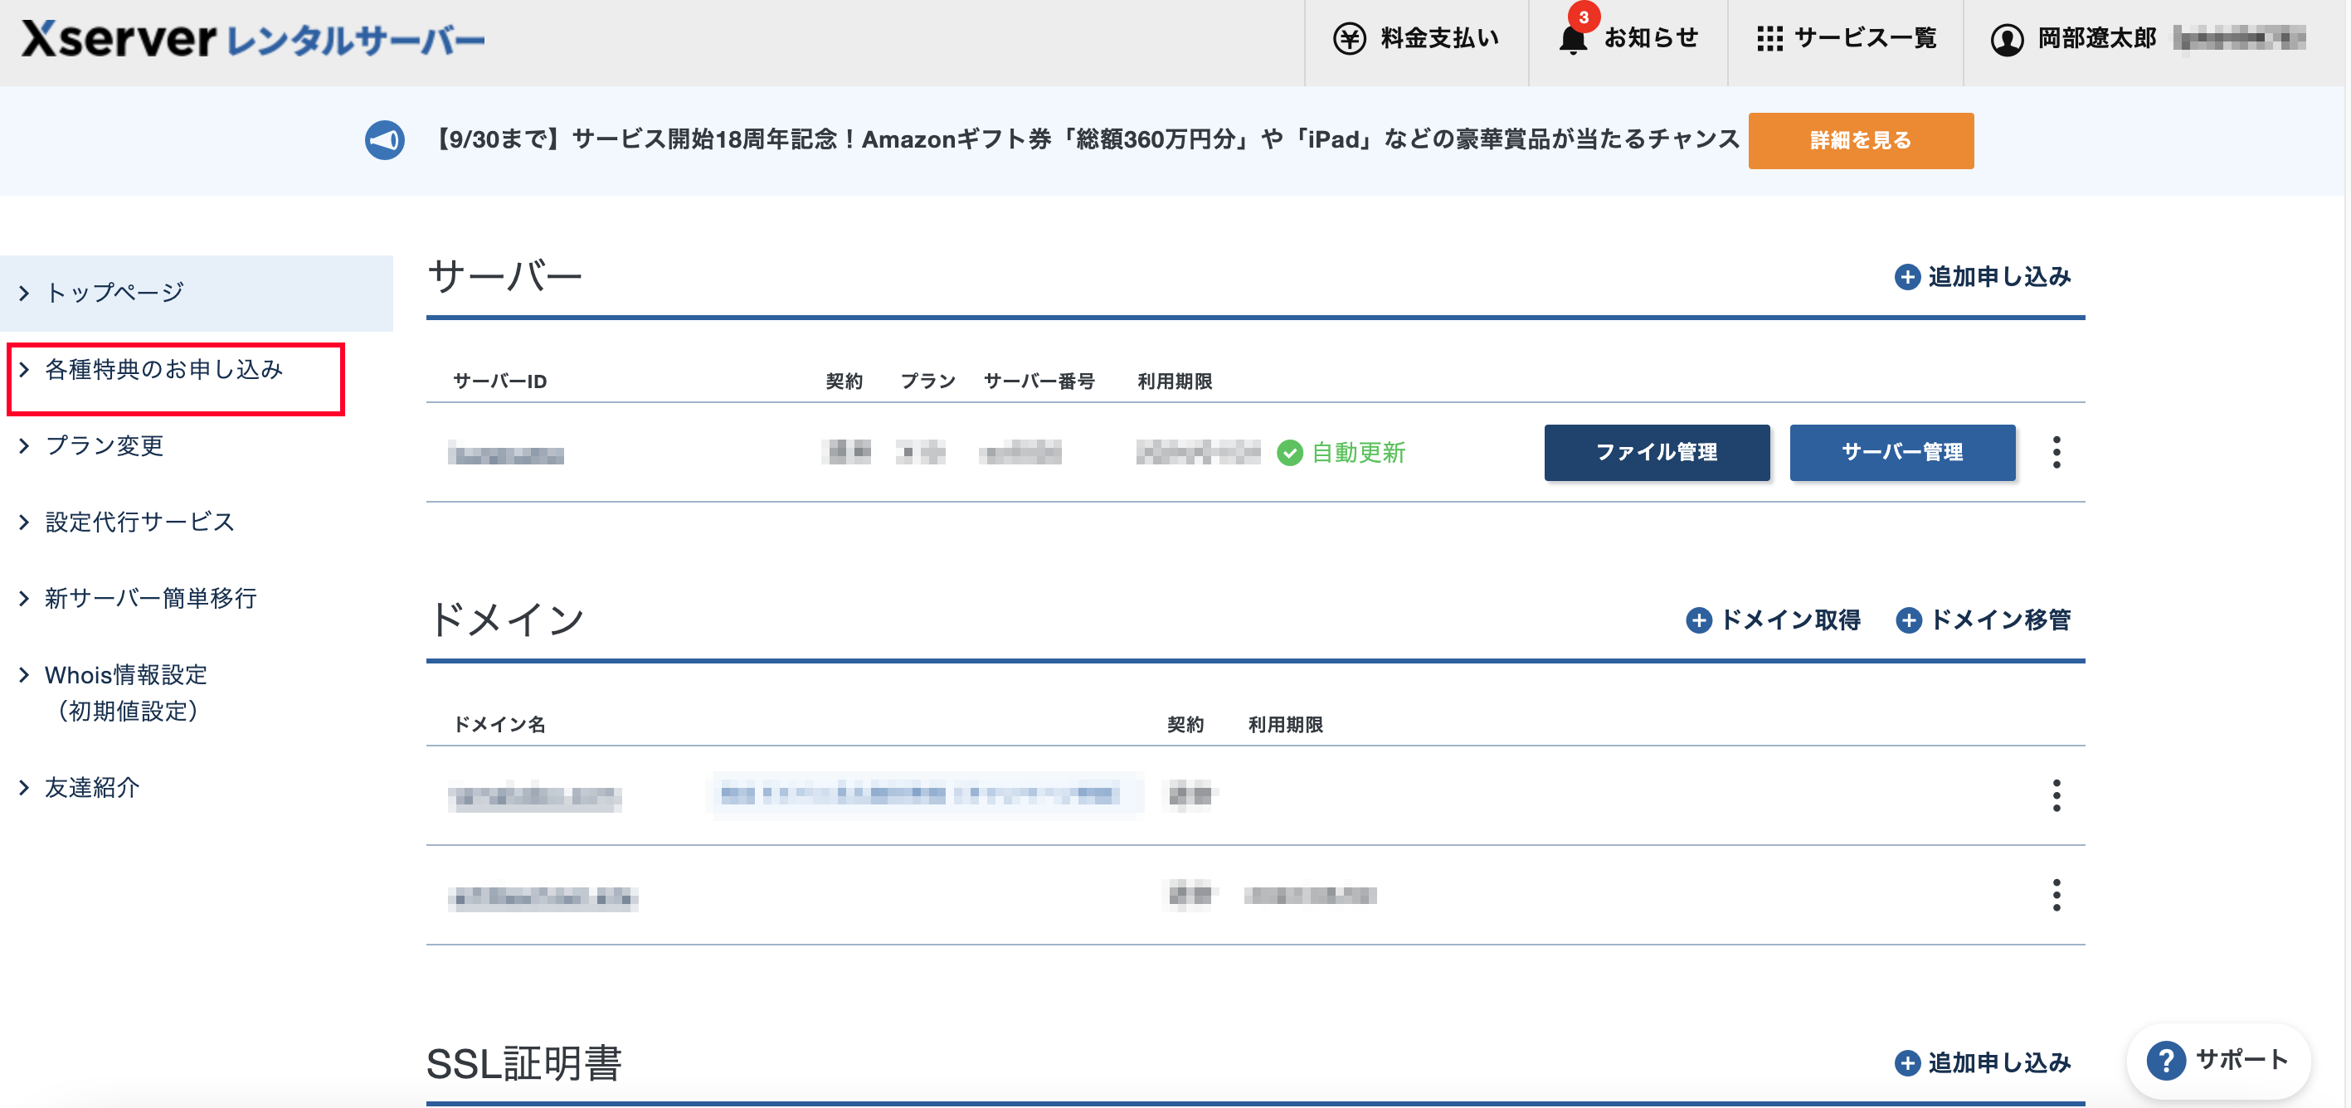
Task: Open 各種特典のお申し込み sidebar item
Action: [164, 370]
